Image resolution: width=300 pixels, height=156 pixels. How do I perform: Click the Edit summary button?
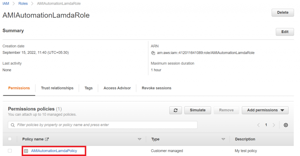(x=285, y=32)
